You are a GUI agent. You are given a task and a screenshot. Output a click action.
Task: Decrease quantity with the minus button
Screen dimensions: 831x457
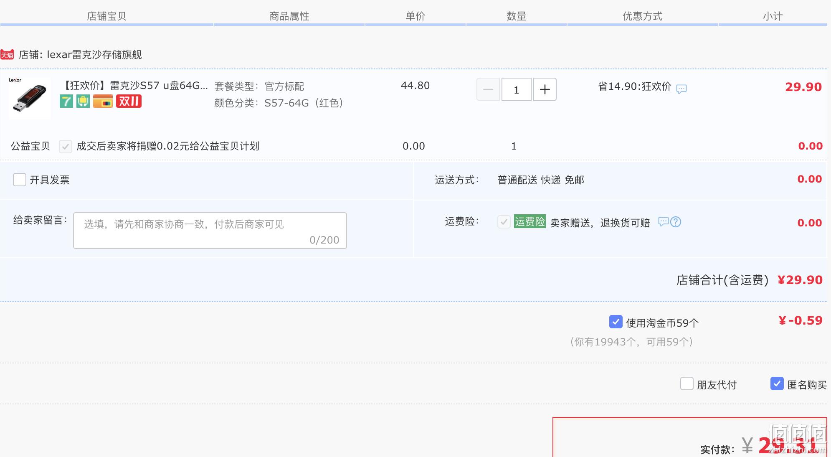click(488, 89)
